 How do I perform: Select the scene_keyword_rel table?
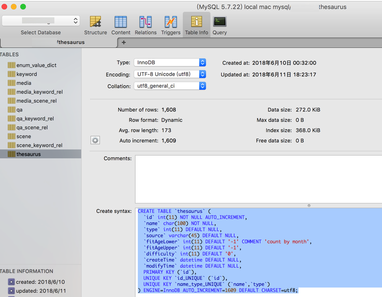point(39,145)
